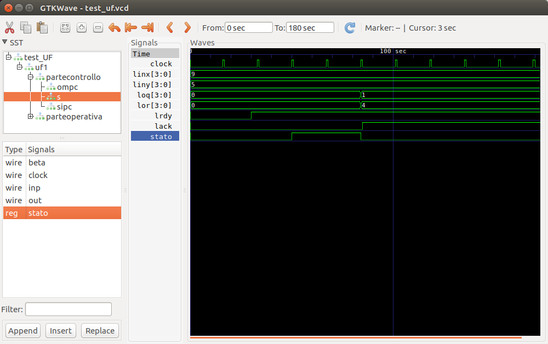Select lrdy signal name
Screen dimensions: 548x344
click(163, 116)
